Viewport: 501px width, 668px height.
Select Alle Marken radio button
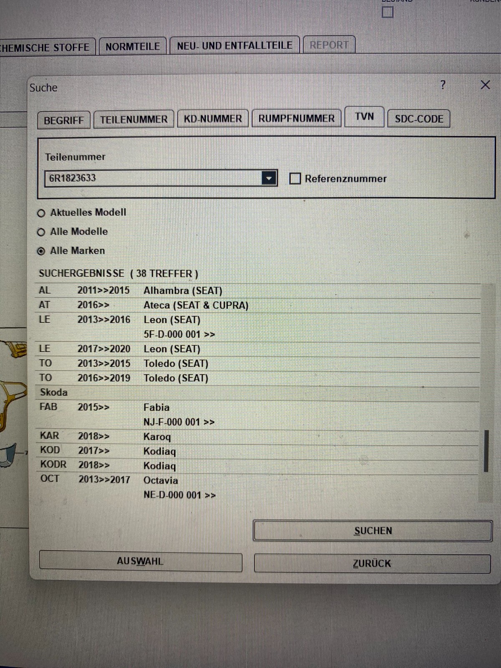pos(41,251)
